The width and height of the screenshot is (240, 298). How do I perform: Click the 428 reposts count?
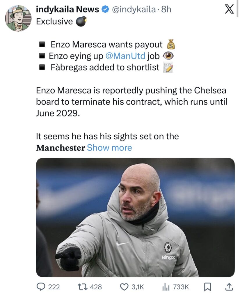click(x=96, y=287)
